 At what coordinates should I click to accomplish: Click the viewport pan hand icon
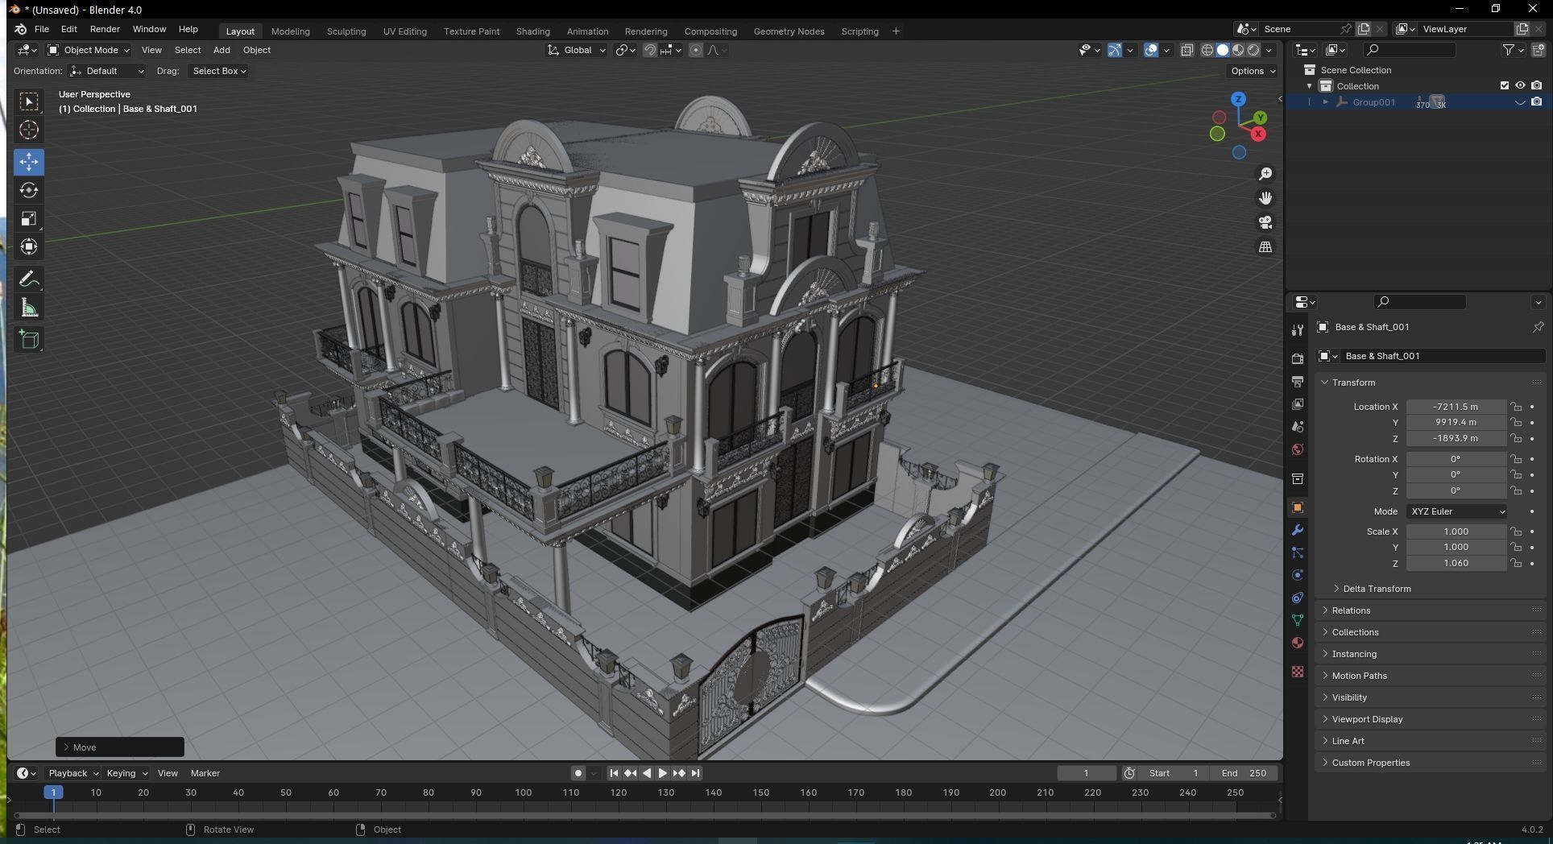coord(1265,198)
